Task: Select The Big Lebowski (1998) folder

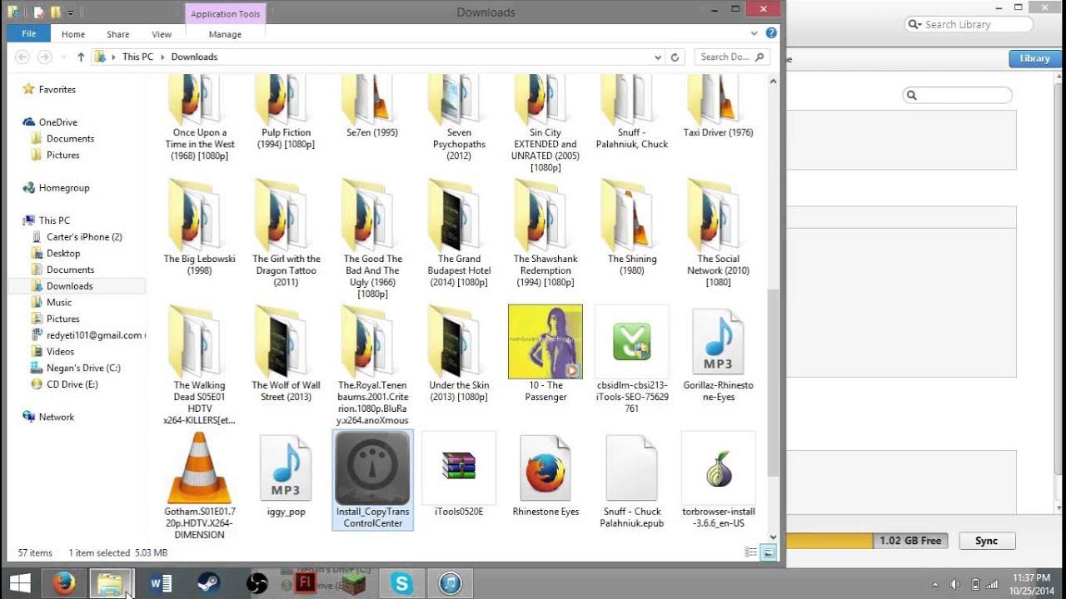Action: pos(200,226)
